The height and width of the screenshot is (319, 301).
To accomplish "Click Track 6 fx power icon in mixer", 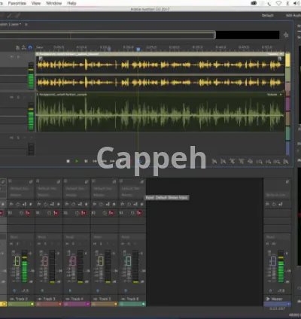I will (x=129, y=205).
